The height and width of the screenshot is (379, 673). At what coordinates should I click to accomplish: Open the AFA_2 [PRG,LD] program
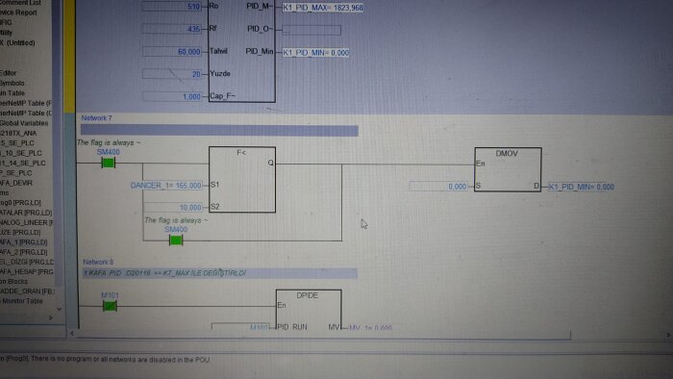click(24, 252)
